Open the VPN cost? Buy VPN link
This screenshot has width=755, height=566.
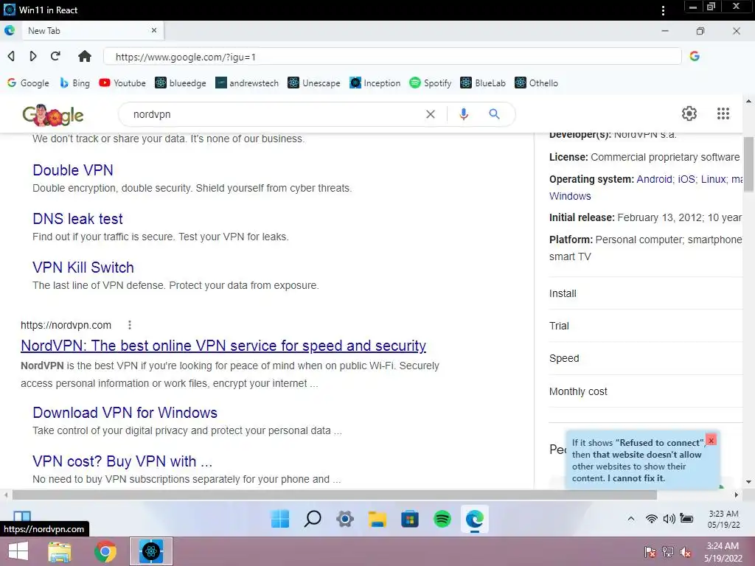(x=122, y=461)
